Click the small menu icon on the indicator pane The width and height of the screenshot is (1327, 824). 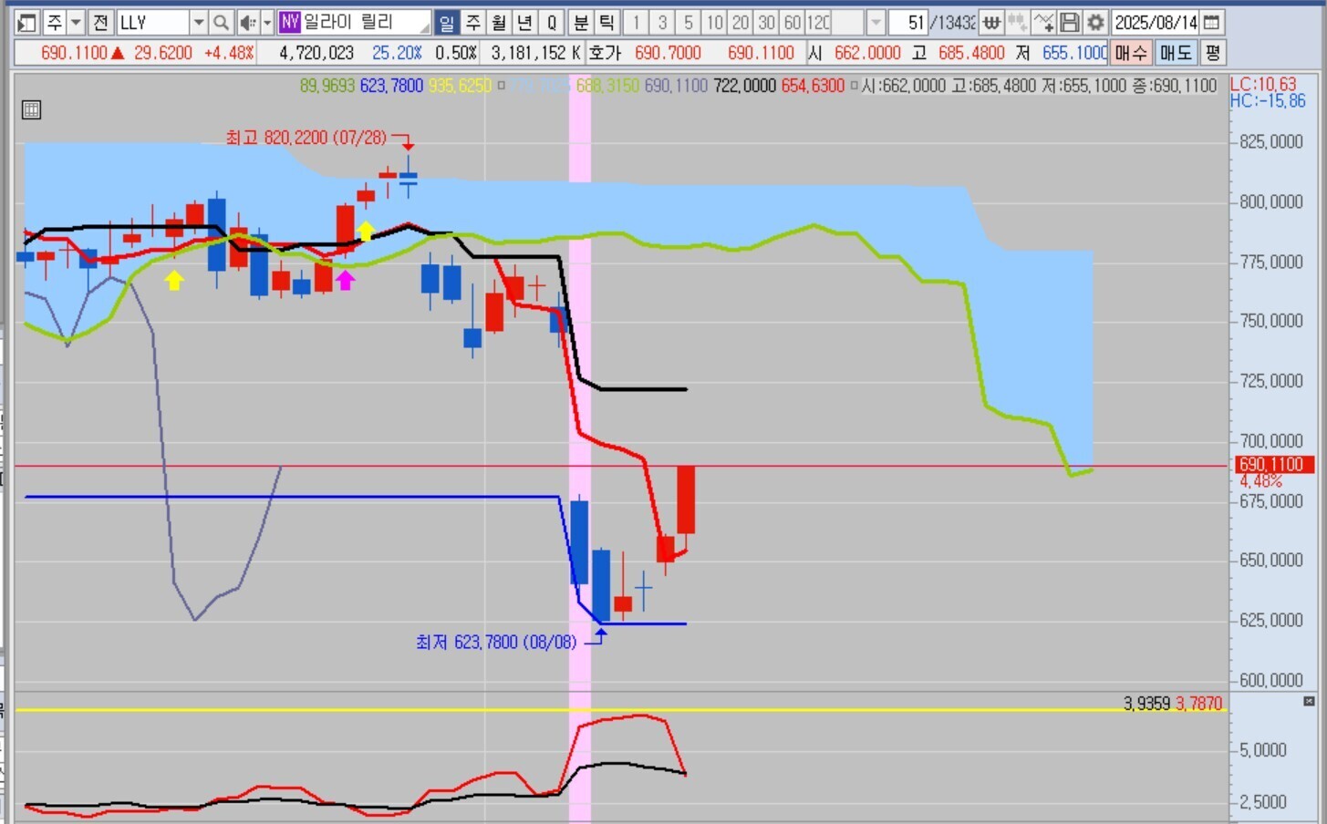(1309, 701)
